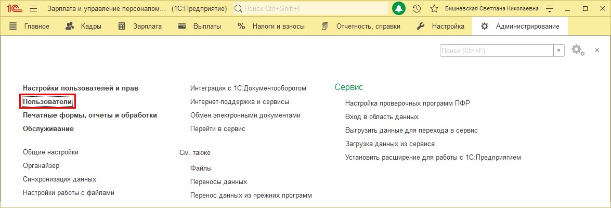Maximize the 1С window
This screenshot has width=611, height=208.
[x=586, y=8]
